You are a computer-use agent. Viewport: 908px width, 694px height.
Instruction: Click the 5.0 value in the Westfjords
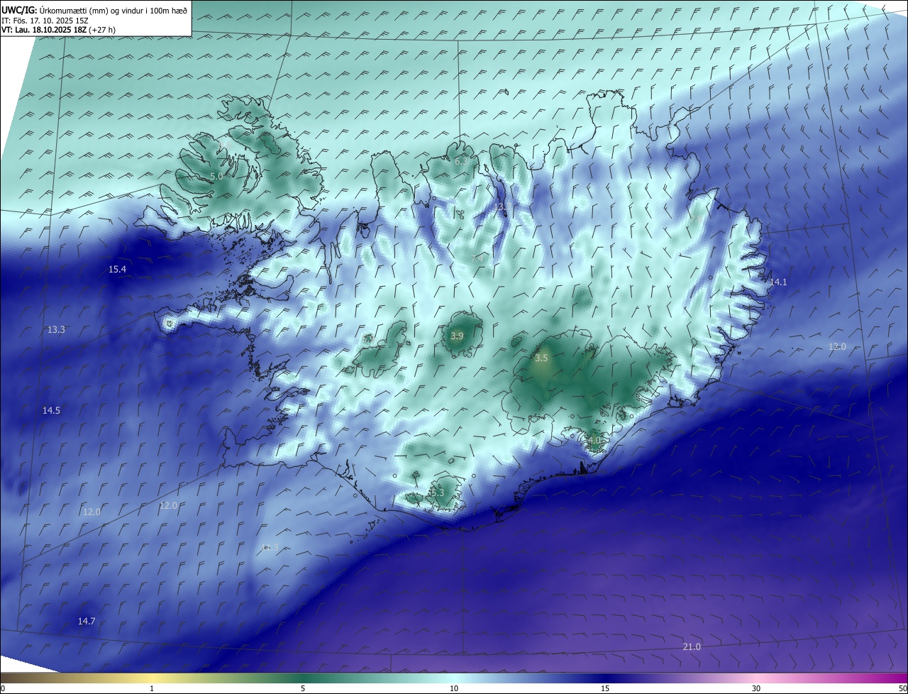(x=216, y=175)
